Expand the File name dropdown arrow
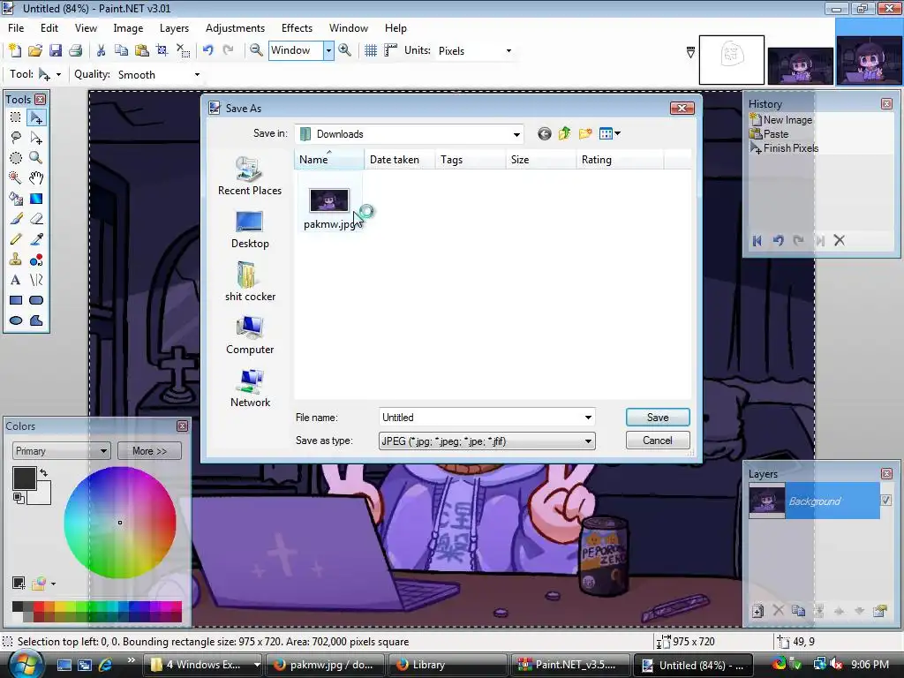This screenshot has width=904, height=678. click(x=588, y=418)
